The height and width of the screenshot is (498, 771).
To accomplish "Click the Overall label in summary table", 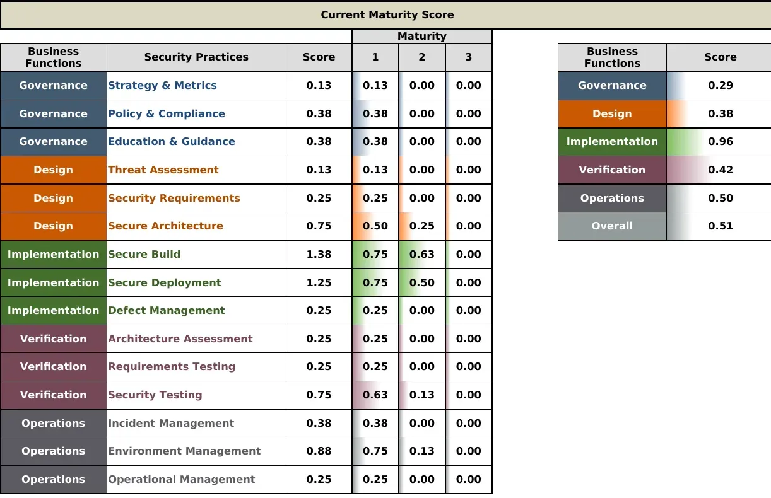I will pyautogui.click(x=612, y=226).
